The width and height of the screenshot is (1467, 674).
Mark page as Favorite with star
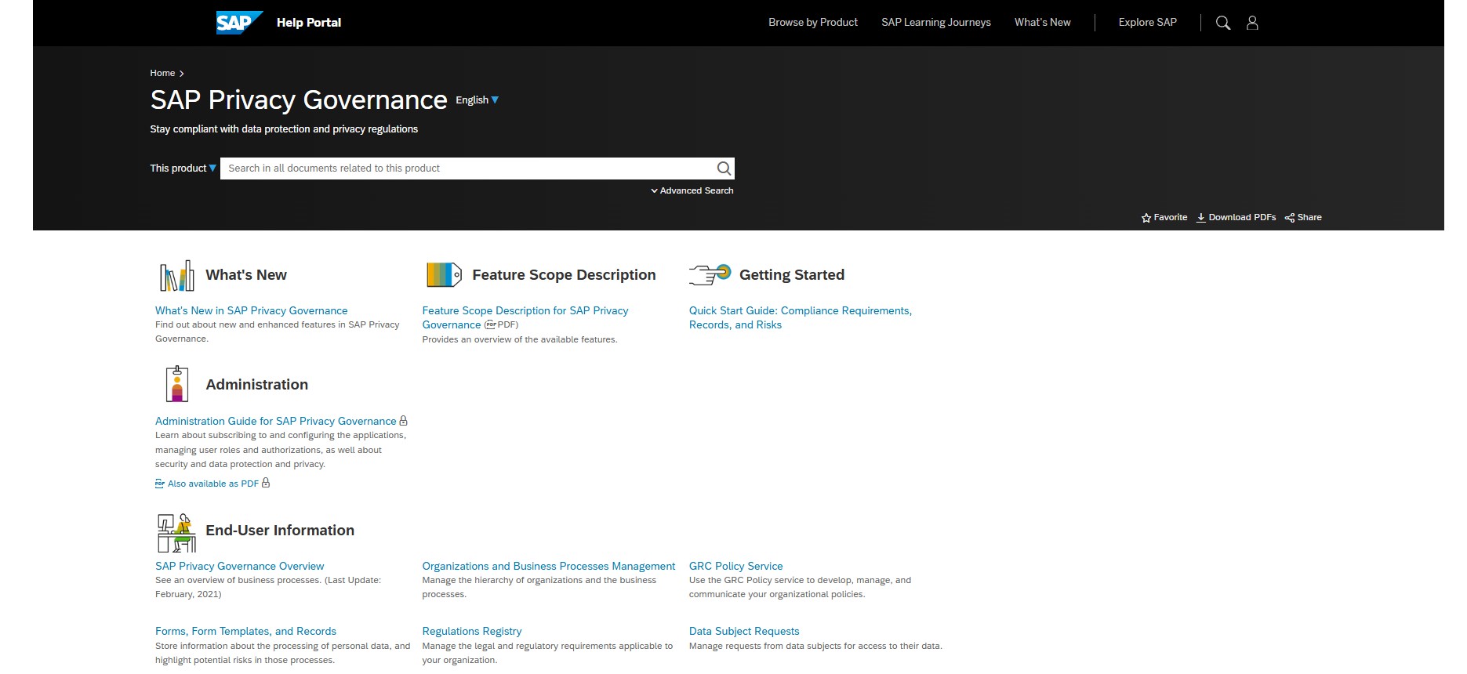coord(1146,218)
